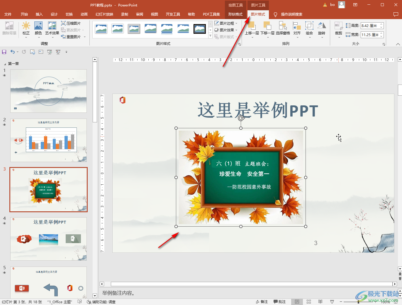The width and height of the screenshot is (402, 305).
Task: Click the Crop (裁剪) tool icon
Action: 339,26
